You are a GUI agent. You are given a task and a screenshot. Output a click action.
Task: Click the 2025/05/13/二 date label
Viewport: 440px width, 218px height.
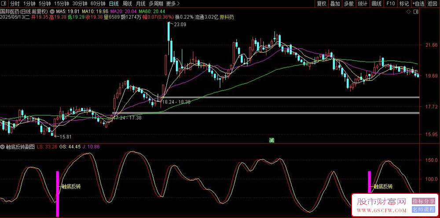(15, 17)
